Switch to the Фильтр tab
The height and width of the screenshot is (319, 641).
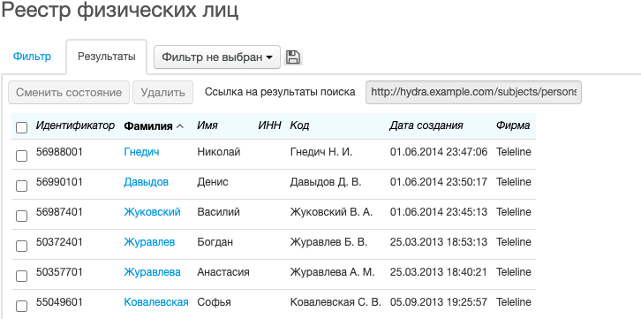(32, 57)
